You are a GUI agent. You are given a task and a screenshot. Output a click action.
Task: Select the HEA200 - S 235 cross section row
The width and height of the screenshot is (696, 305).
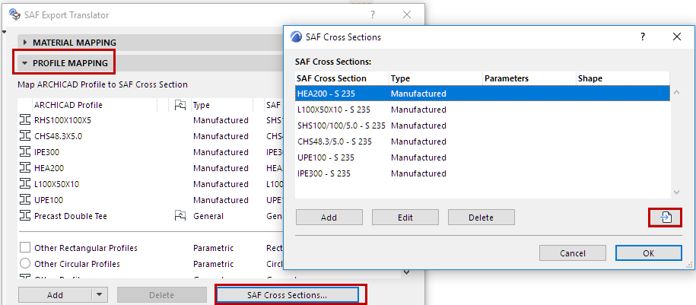pos(482,94)
